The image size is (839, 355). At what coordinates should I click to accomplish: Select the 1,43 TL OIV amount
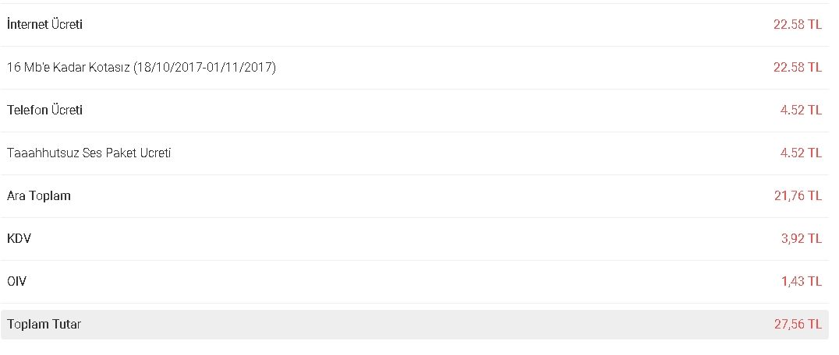801,282
